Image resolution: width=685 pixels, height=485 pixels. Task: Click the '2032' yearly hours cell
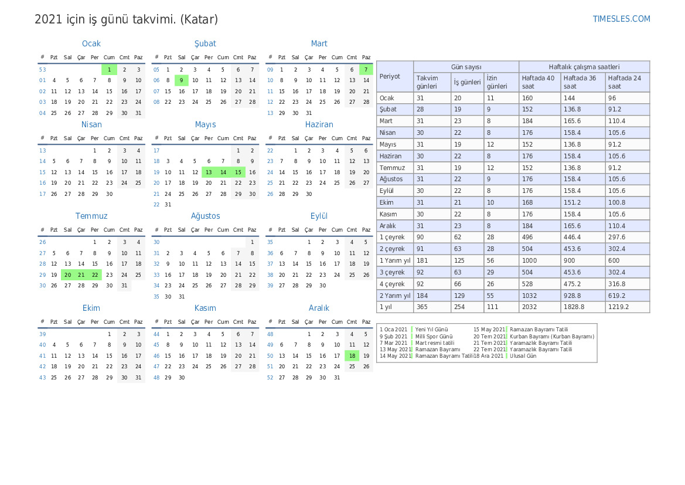(x=540, y=307)
